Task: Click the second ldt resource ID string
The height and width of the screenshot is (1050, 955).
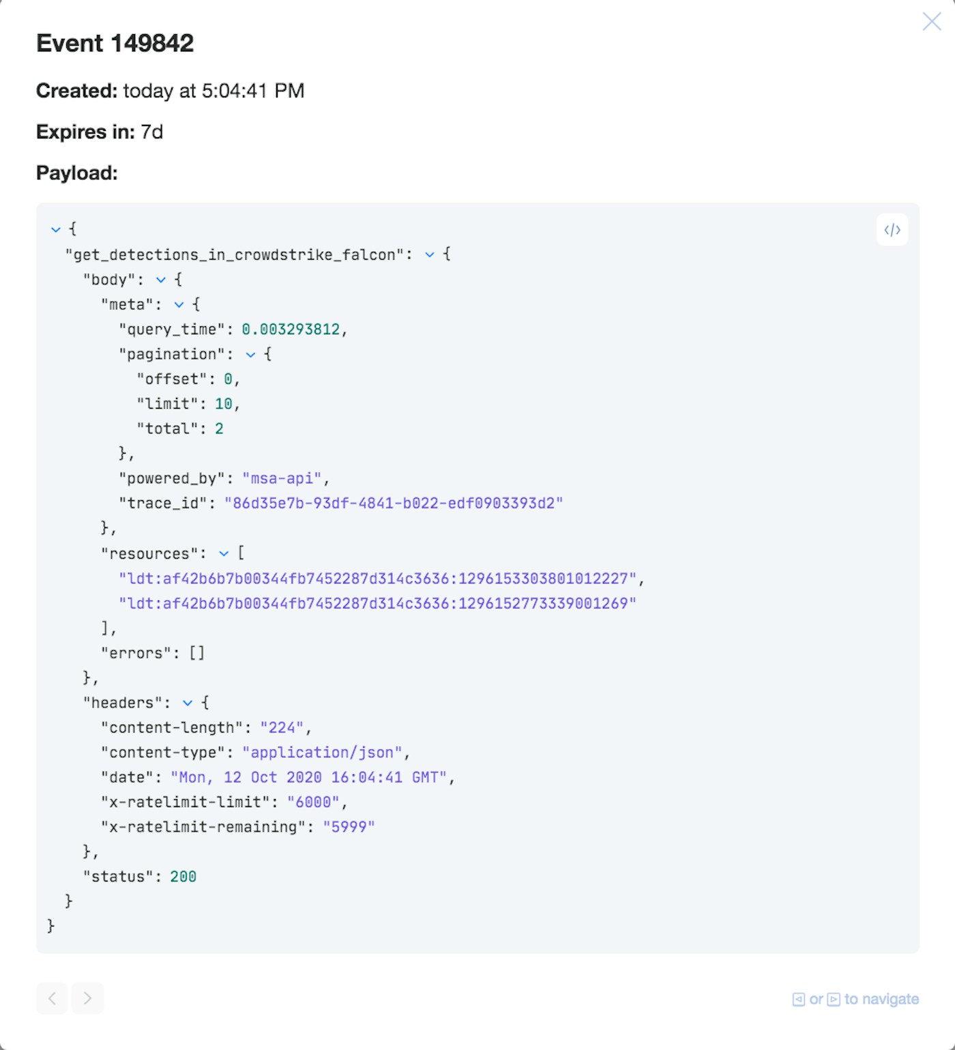Action: click(378, 603)
